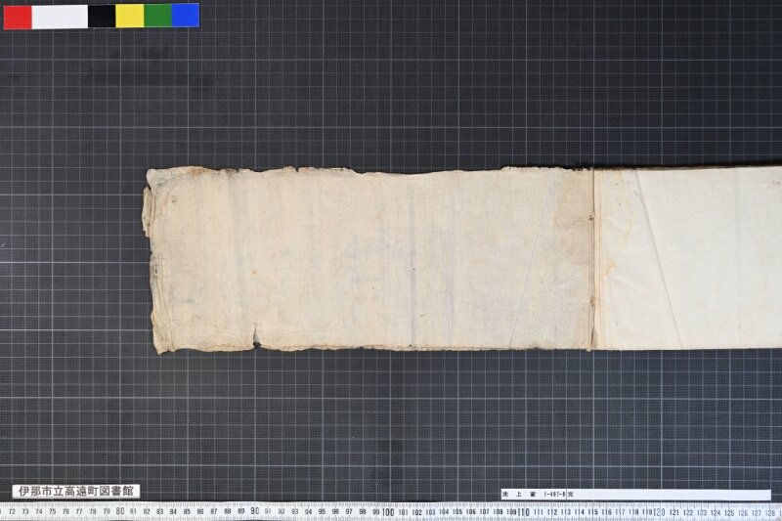782x521 pixels.
Task: Click the 105 mark on the ruler
Action: (456, 512)
